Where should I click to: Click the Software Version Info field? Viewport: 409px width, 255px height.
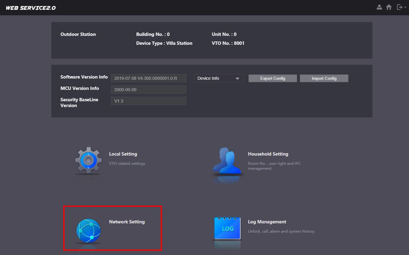[148, 78]
